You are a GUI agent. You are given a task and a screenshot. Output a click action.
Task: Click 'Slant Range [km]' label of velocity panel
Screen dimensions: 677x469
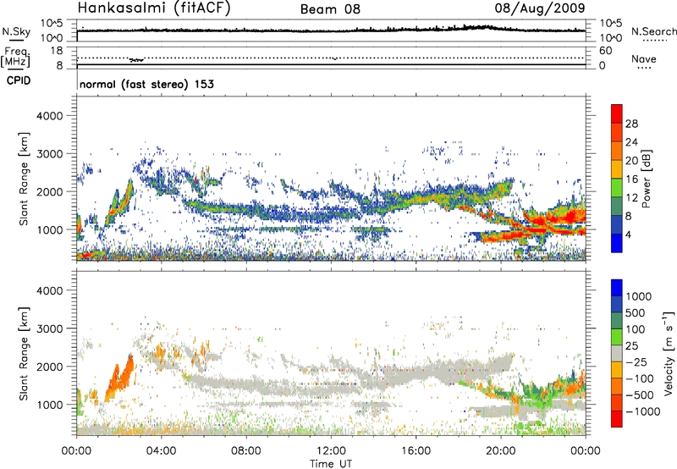pos(25,354)
